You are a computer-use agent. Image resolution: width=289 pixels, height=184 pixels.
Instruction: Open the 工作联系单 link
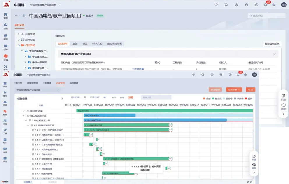pyautogui.click(x=138, y=69)
